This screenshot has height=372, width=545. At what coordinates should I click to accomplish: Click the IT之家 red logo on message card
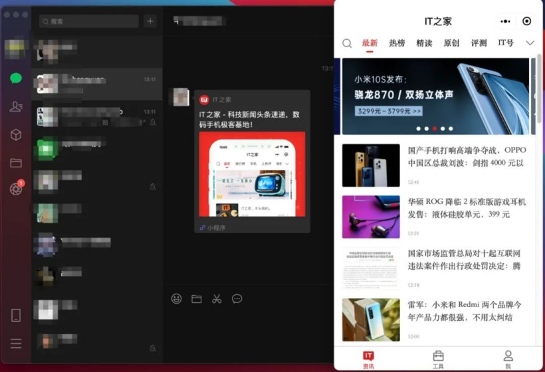(204, 100)
